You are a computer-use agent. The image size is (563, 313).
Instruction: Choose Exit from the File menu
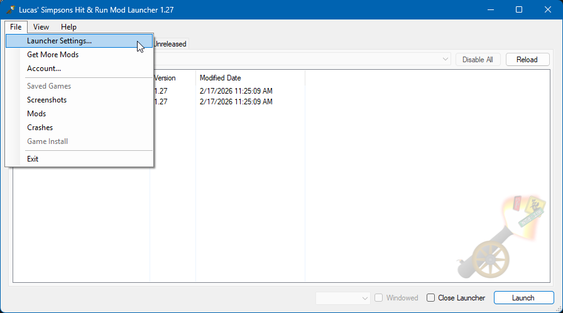[x=79, y=159]
